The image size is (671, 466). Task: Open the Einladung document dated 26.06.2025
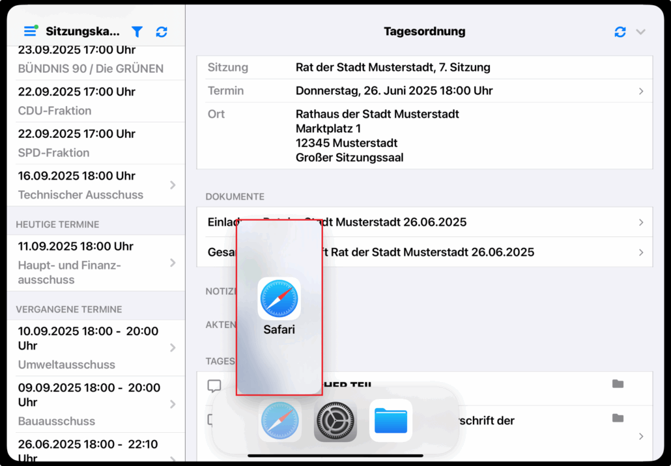pos(424,223)
